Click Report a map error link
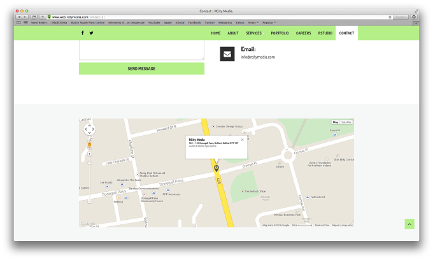The width and height of the screenshot is (433, 260). 343,226
